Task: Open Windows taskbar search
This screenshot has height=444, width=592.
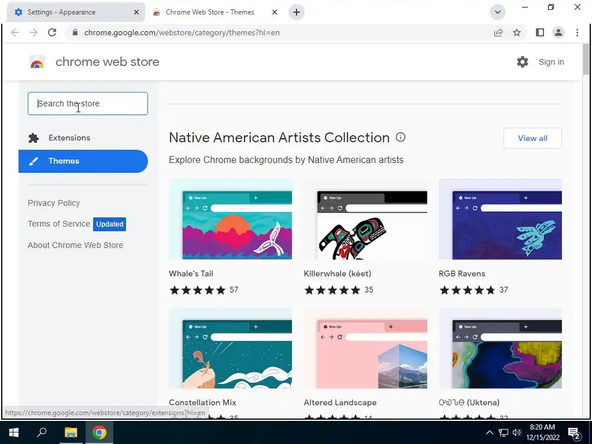Action: click(x=42, y=432)
